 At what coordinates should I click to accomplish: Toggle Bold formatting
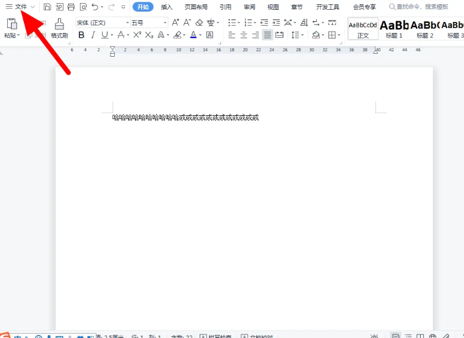tap(81, 35)
